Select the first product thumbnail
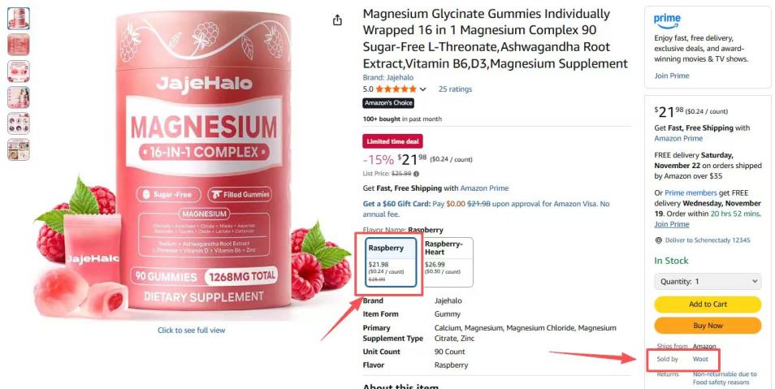Image resolution: width=775 pixels, height=389 pixels. [x=19, y=19]
